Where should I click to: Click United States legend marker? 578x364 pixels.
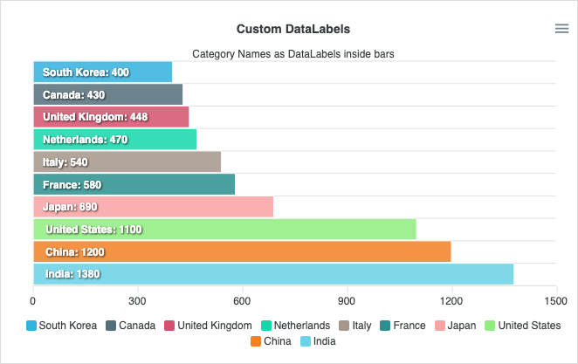click(488, 326)
